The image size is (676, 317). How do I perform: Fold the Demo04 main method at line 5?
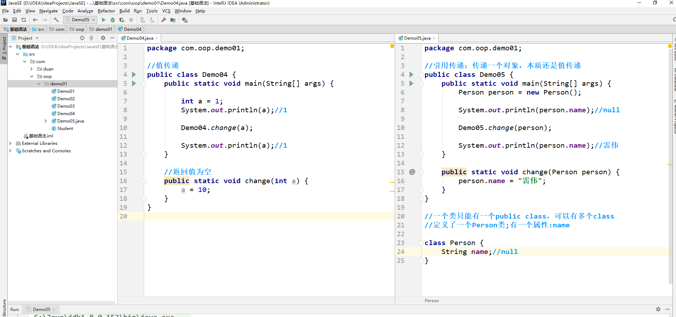coord(144,84)
